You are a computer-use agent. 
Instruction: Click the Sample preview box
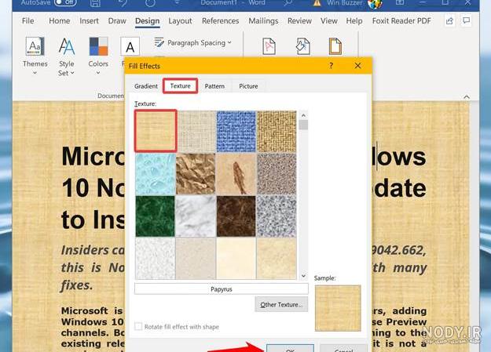coord(338,308)
